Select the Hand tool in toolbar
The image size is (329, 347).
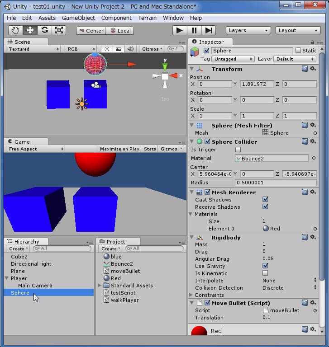tap(15, 30)
